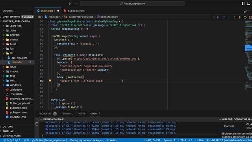The height and width of the screenshot is (142, 252).
Task: Toggle the Watch status bar item
Action: pos(112,140)
